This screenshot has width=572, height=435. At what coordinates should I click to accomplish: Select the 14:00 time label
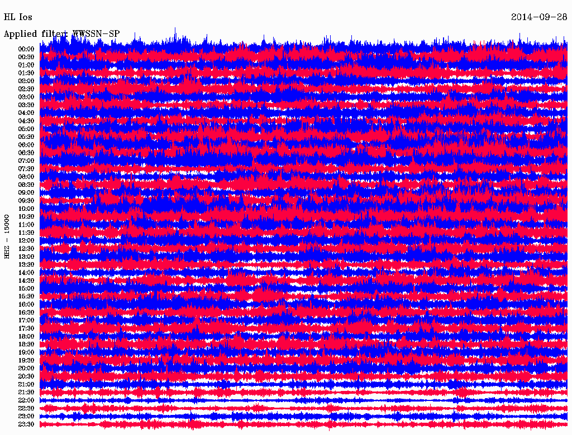click(26, 273)
